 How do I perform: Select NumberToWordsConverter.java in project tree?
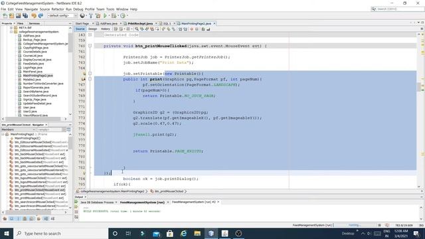click(x=43, y=84)
